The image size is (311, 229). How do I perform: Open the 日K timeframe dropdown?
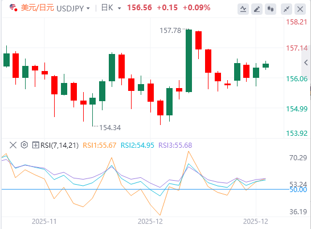point(111,8)
